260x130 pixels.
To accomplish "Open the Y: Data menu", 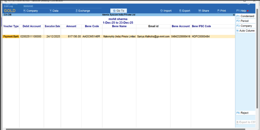I will point(54,11).
